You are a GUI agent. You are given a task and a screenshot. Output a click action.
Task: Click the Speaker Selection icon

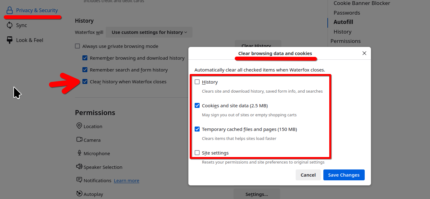pos(79,167)
